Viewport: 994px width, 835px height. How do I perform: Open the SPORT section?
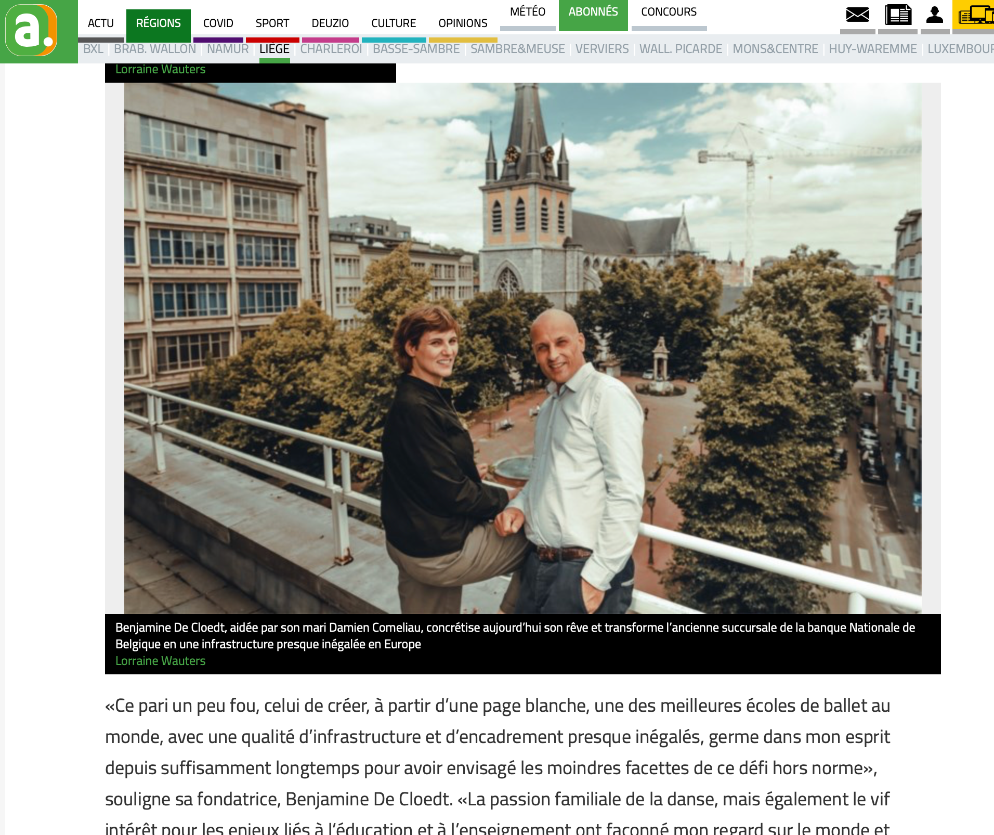272,23
